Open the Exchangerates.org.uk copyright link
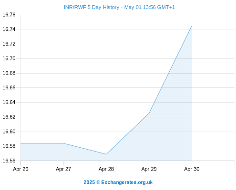Screen dimensions: 236x190 coord(118,182)
